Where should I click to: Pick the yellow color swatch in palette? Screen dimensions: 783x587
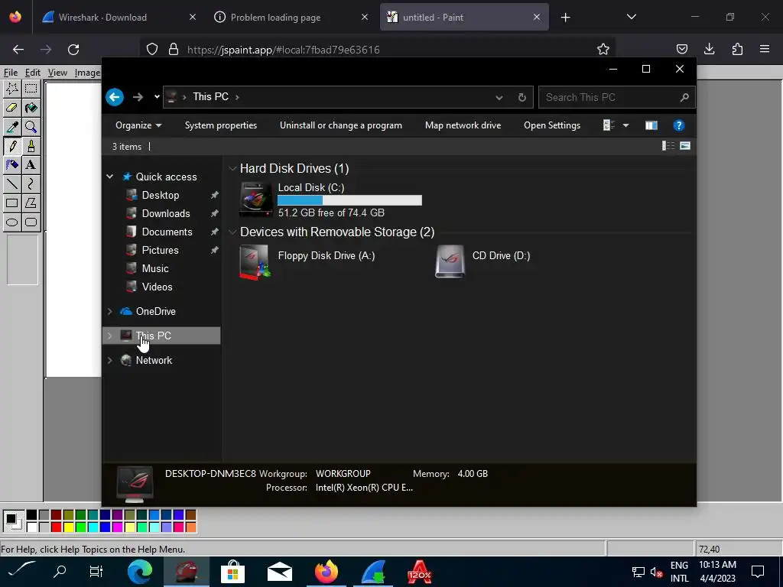(x=68, y=527)
